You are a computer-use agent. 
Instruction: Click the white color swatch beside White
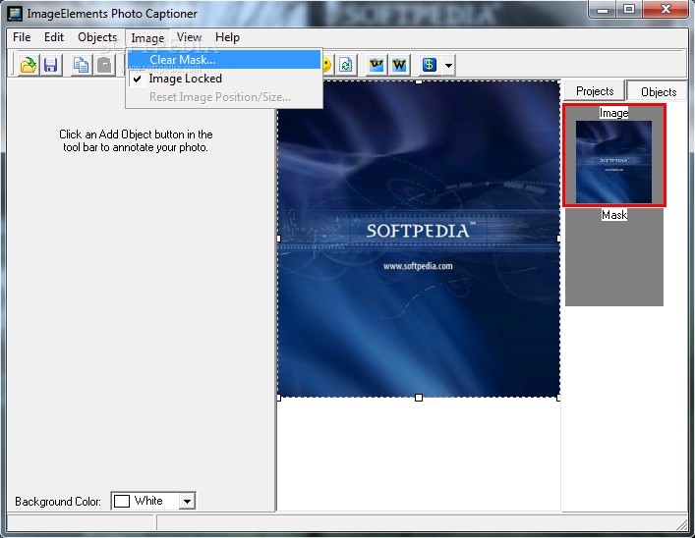122,501
